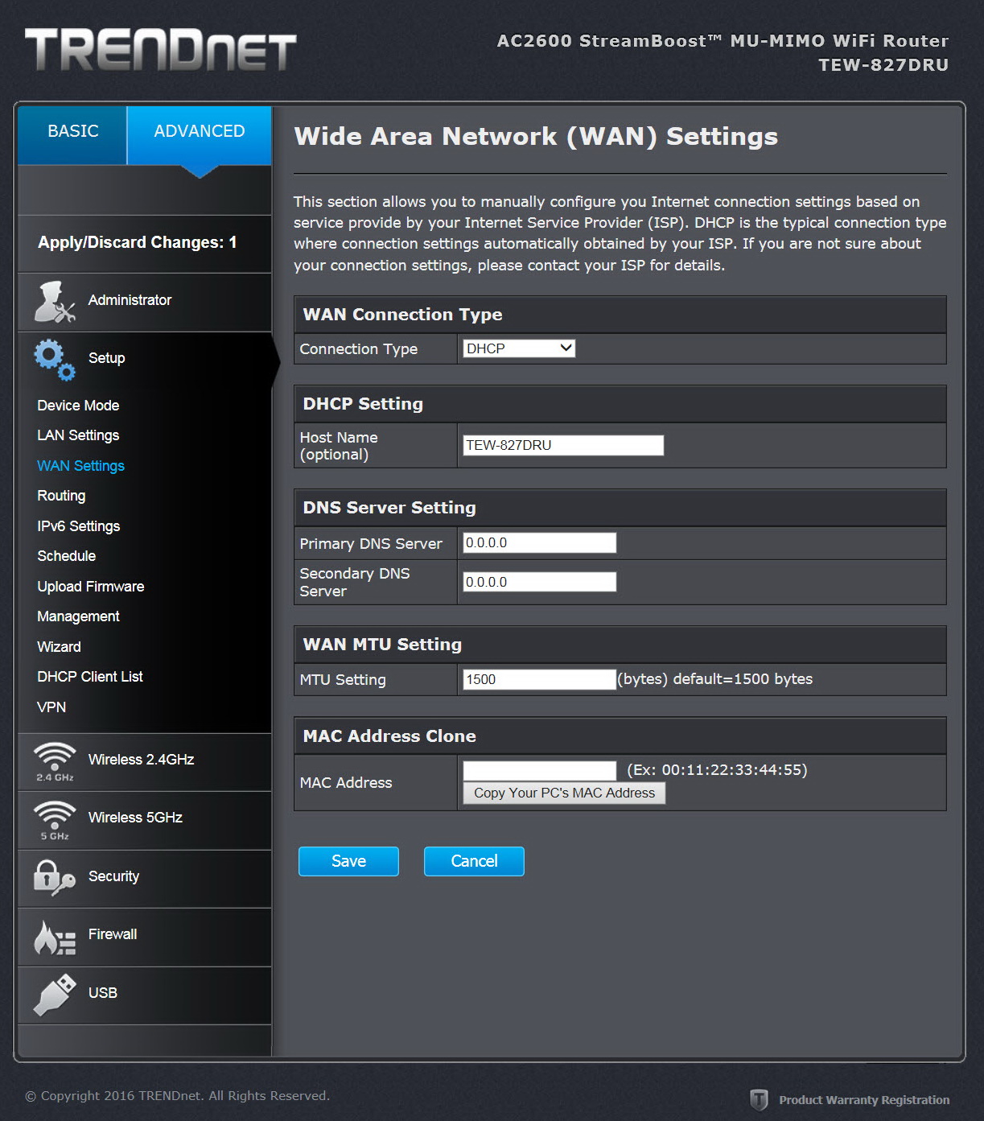Open the Wireless 2.4GHz section
Viewport: 984px width, 1121px height.
[x=145, y=762]
